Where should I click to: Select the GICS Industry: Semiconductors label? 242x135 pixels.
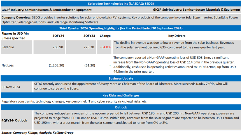click(46, 10)
